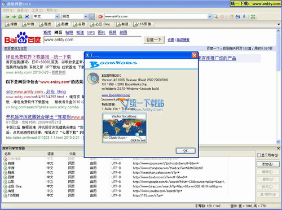Click the 添加(A).. button

click(x=268, y=164)
